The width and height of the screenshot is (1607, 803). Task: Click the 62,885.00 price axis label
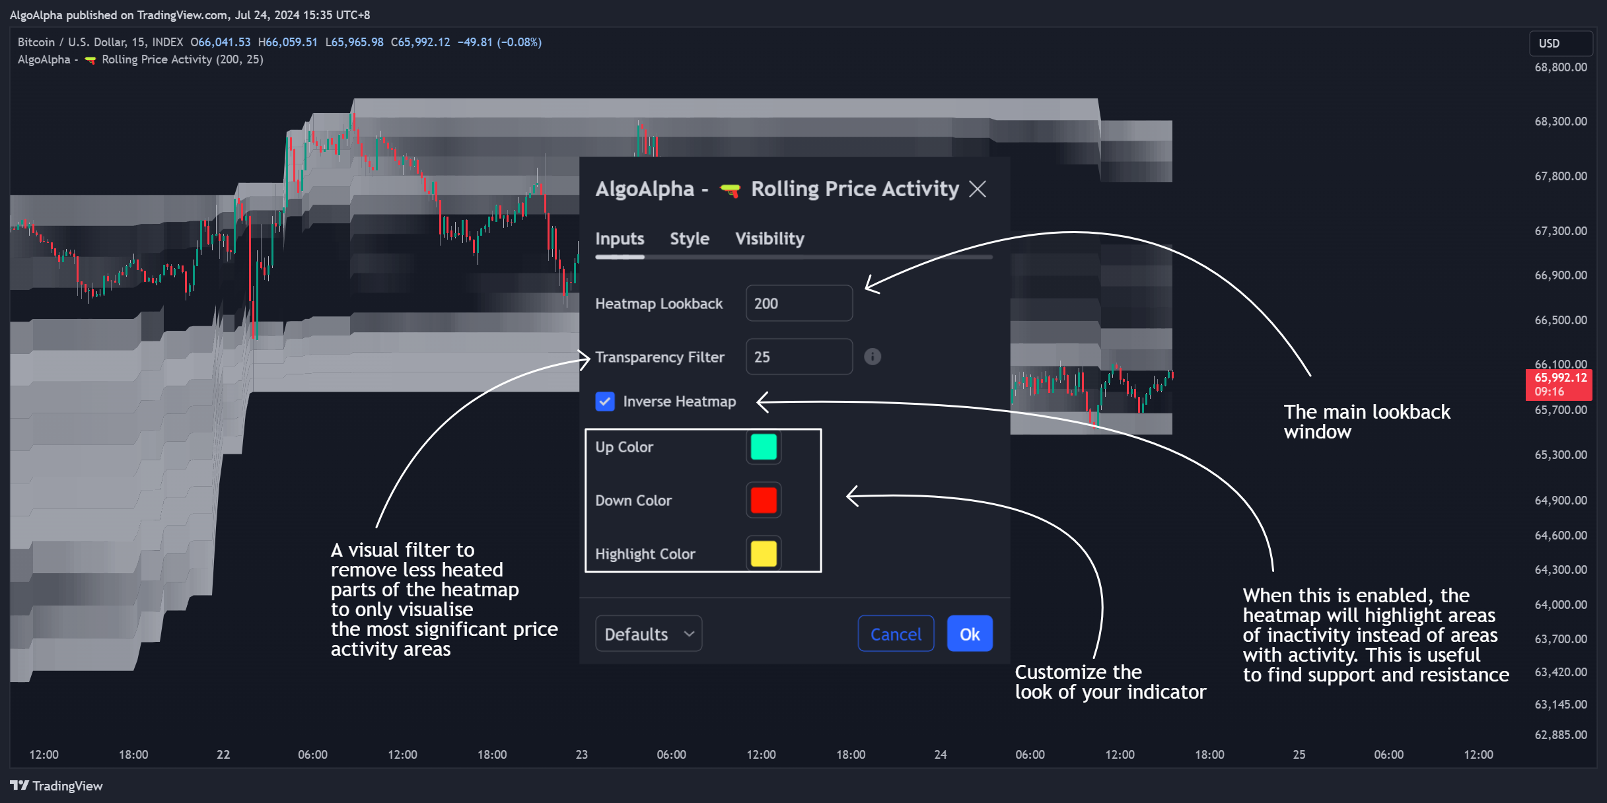1561,734
